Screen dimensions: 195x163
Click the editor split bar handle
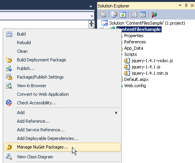(x=91, y=24)
